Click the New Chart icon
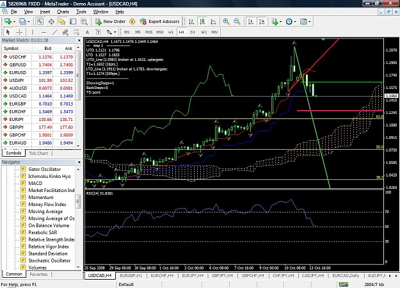The height and width of the screenshot is (288, 400). pyautogui.click(x=8, y=22)
